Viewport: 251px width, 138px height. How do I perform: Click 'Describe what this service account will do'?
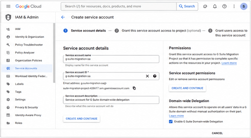coord(89,106)
